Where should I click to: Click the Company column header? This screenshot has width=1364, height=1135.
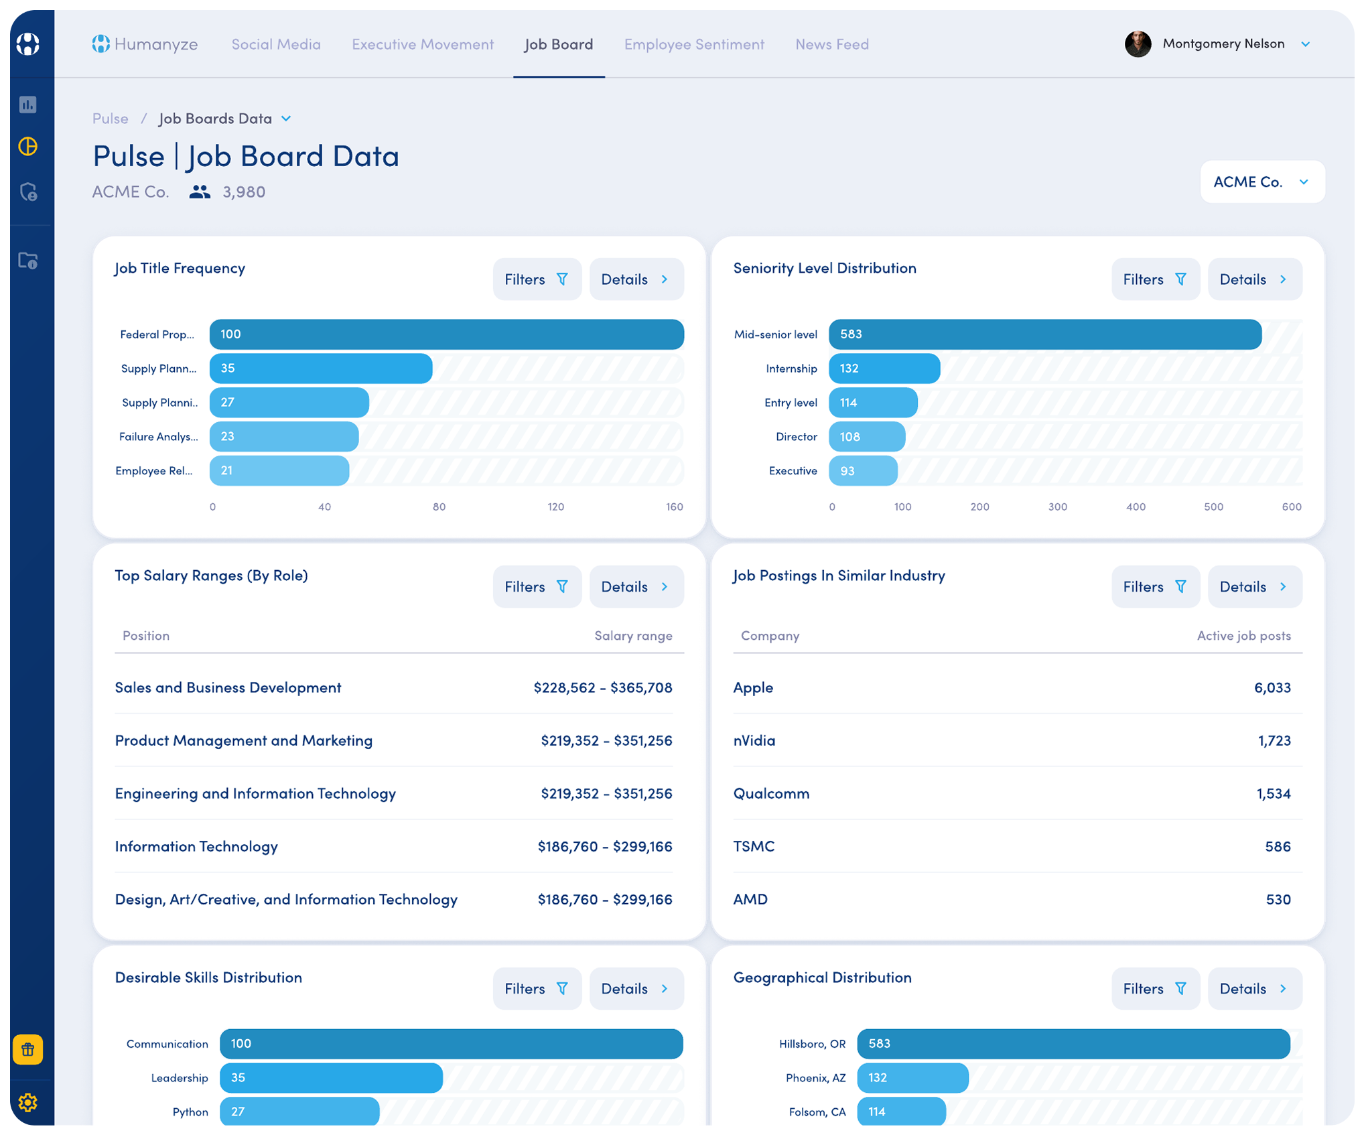point(770,636)
